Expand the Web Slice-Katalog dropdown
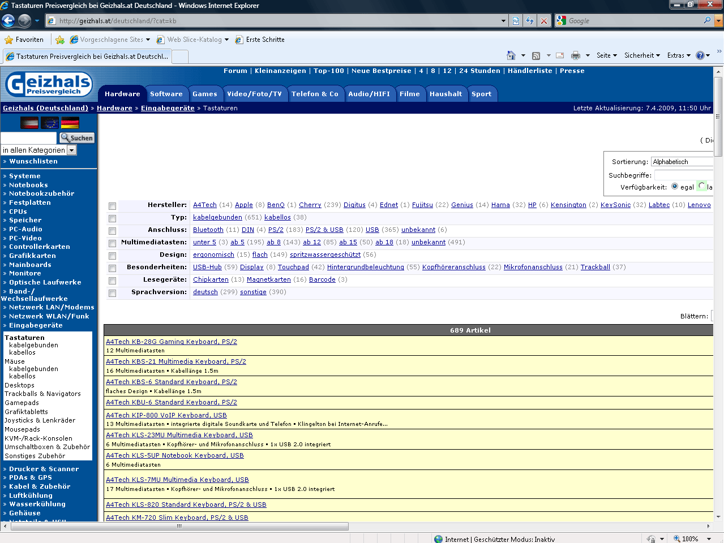Screen dimensions: 724x543 [x=226, y=40]
